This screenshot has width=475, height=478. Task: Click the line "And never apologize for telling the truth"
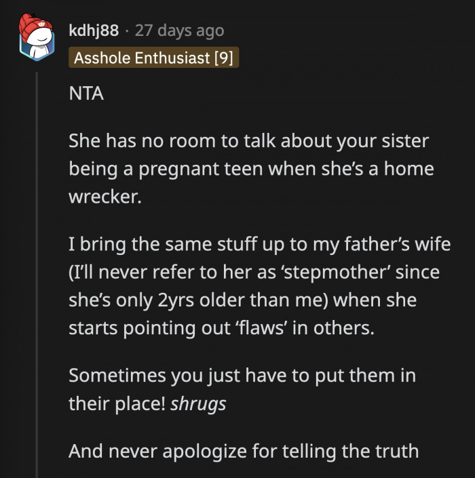[x=244, y=450]
